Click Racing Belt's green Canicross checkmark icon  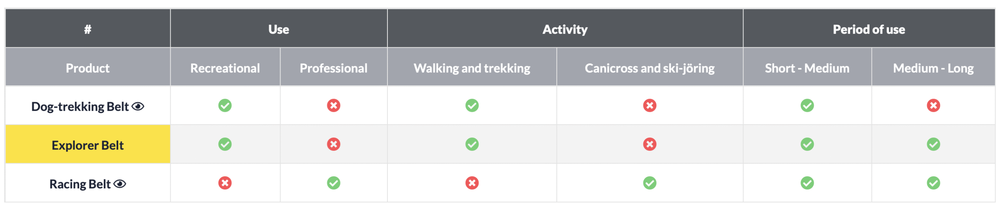[x=650, y=183]
